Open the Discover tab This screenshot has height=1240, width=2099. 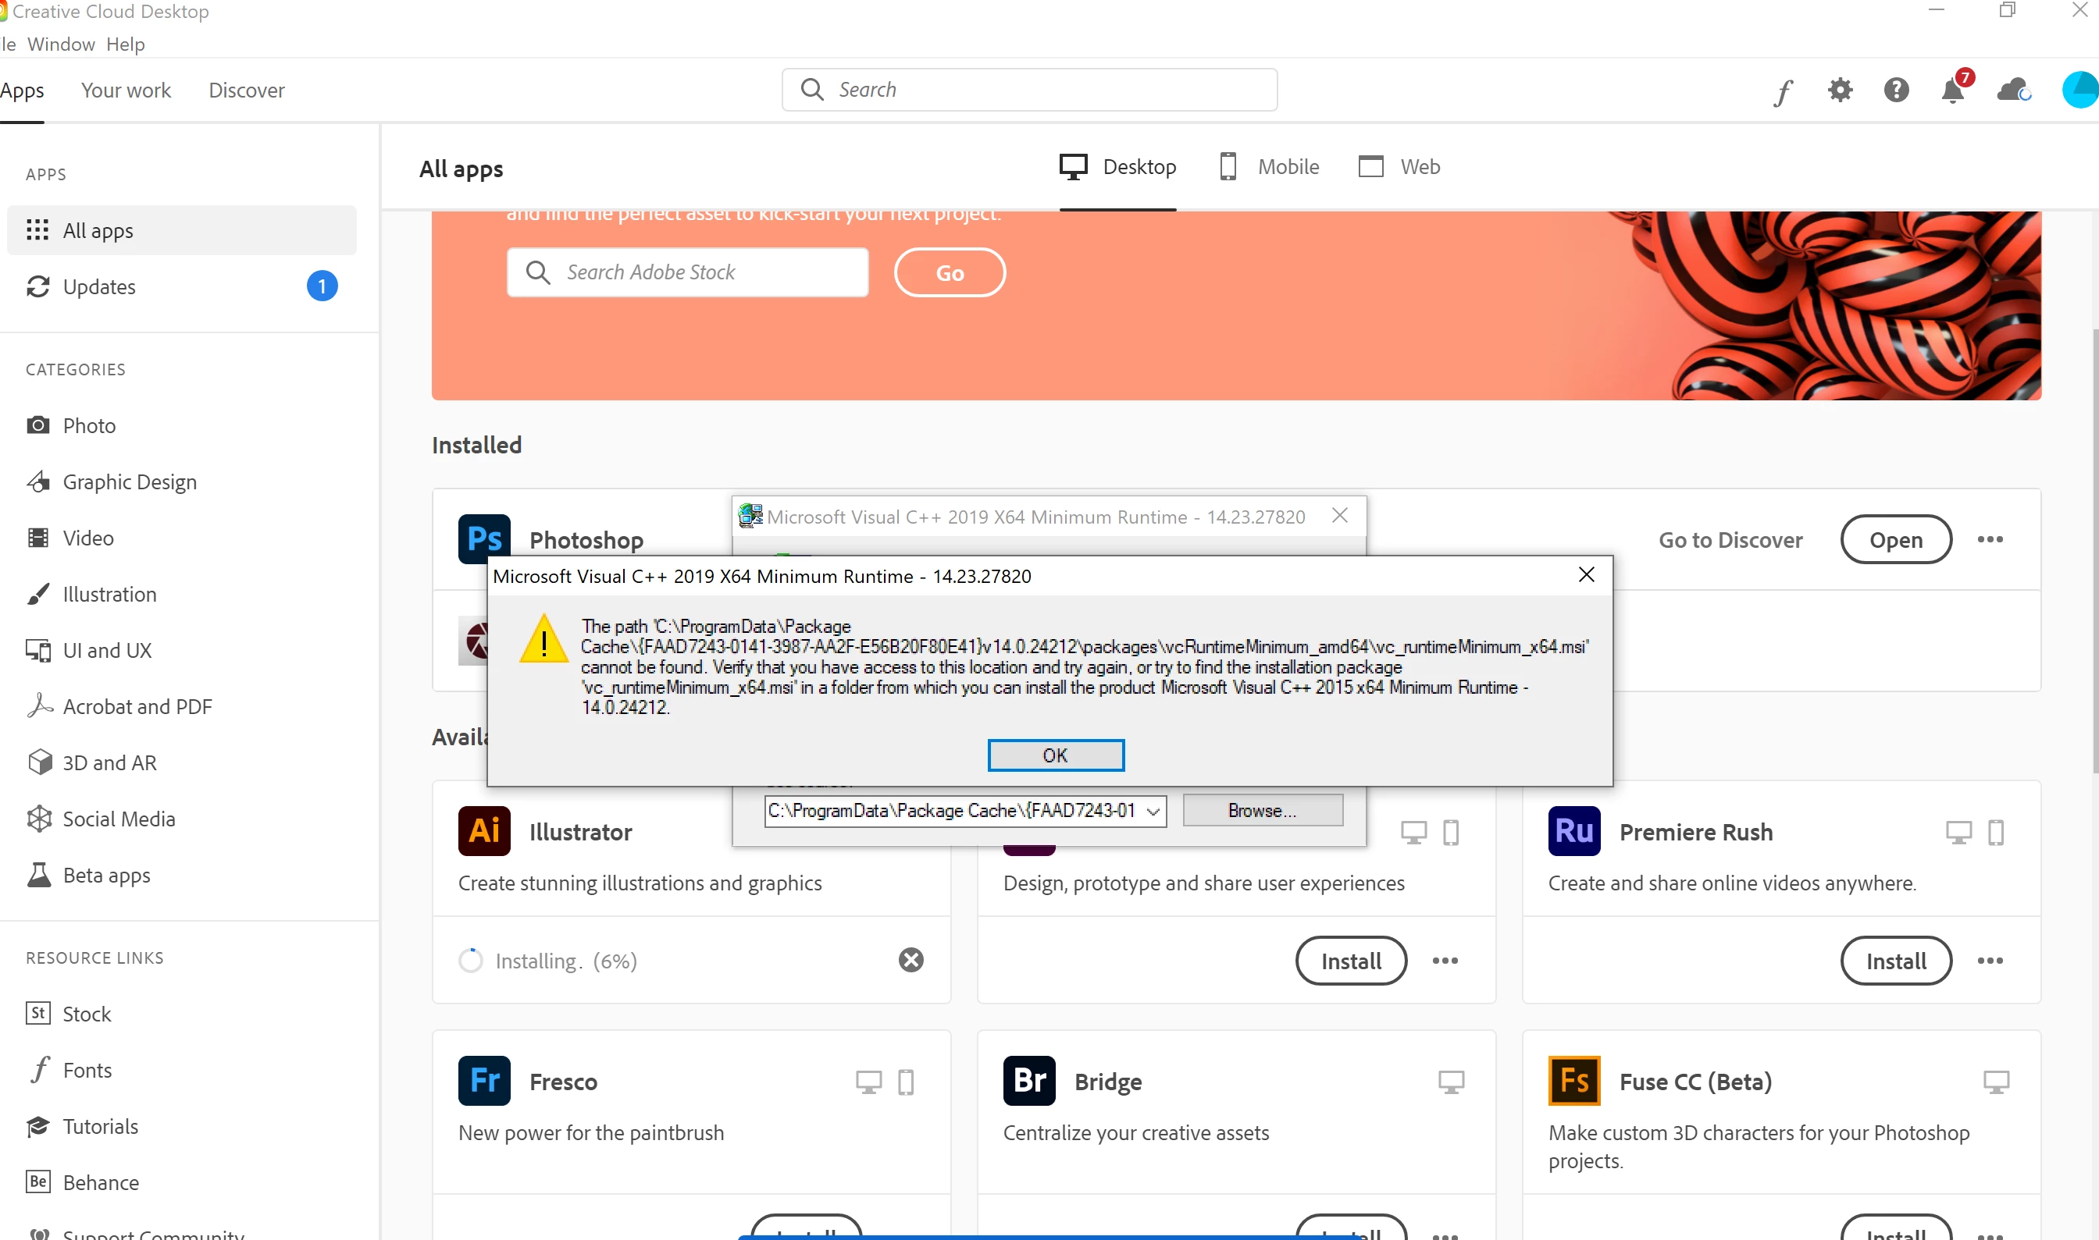(247, 91)
